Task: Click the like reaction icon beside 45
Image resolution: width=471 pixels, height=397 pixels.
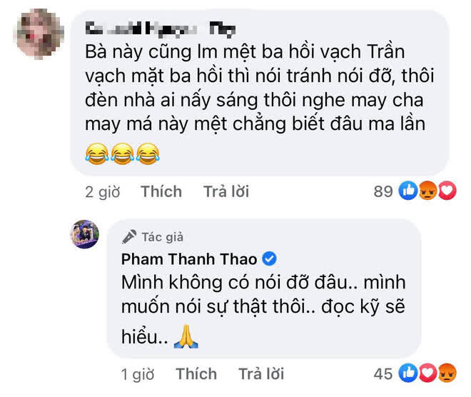Action: (408, 373)
